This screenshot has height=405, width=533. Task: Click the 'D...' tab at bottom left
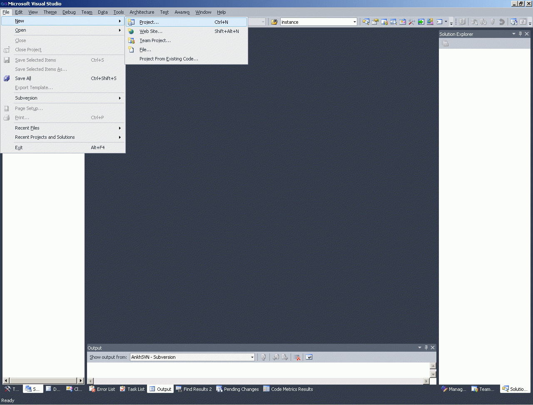(53, 389)
